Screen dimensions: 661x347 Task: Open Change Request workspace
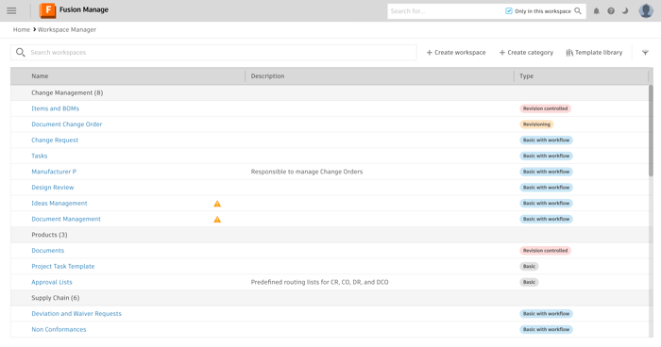(x=55, y=140)
